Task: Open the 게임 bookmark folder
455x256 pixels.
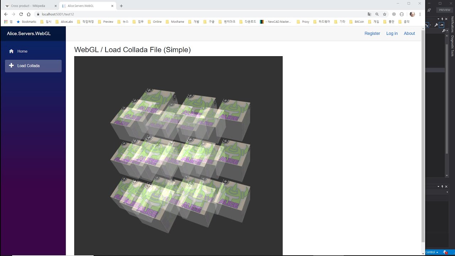Action: pyautogui.click(x=374, y=22)
